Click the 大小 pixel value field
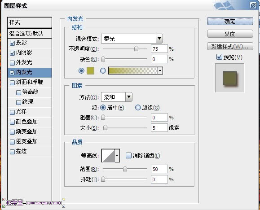Screen dimensions: 260x210 [159, 127]
